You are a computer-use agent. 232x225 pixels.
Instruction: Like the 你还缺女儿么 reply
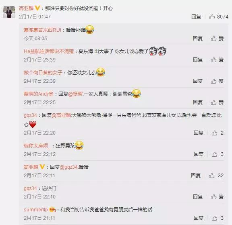(217, 81)
